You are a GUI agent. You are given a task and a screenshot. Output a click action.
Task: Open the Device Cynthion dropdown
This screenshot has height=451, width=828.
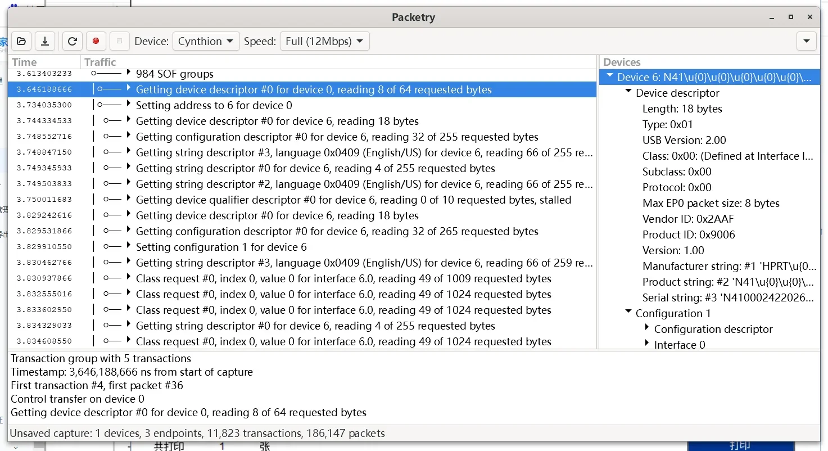click(x=206, y=41)
